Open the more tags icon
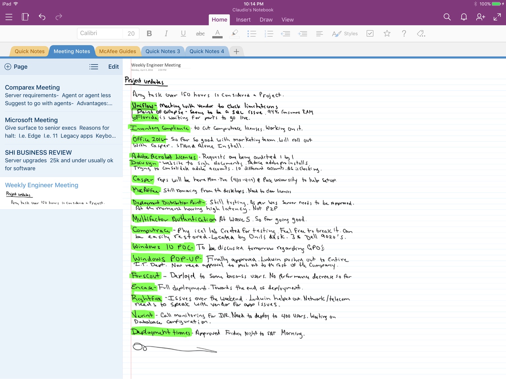The height and width of the screenshot is (379, 506). [421, 34]
